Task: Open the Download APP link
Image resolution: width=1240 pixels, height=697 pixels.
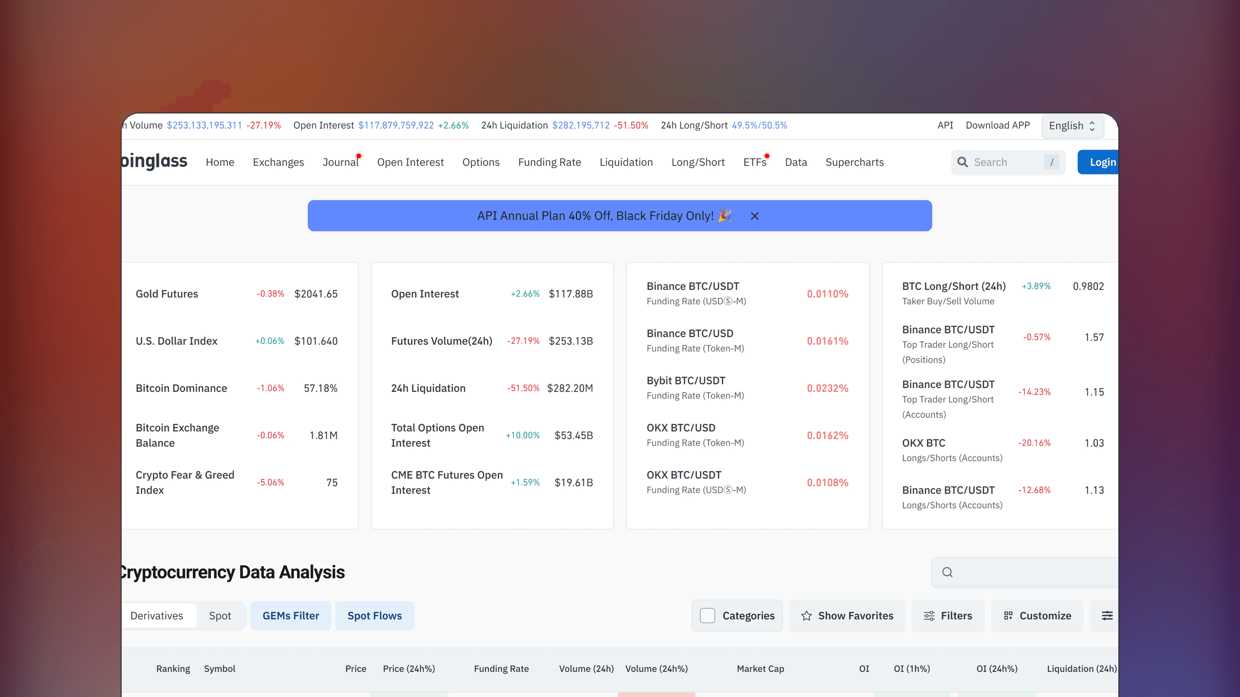Action: click(997, 125)
